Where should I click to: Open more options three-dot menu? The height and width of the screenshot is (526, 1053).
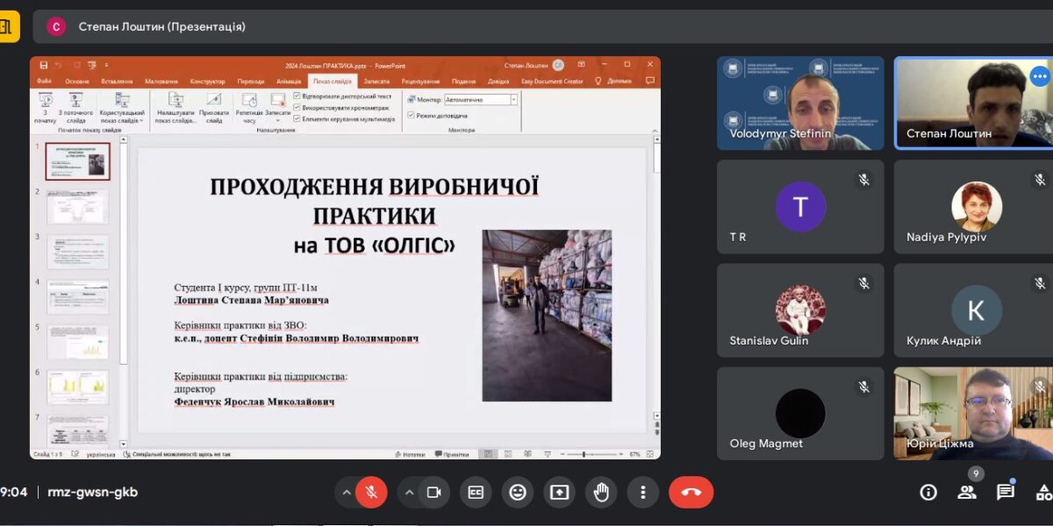pos(643,492)
